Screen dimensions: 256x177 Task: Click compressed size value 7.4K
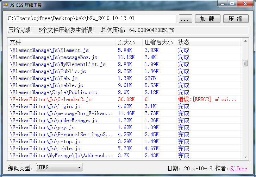[150, 57]
